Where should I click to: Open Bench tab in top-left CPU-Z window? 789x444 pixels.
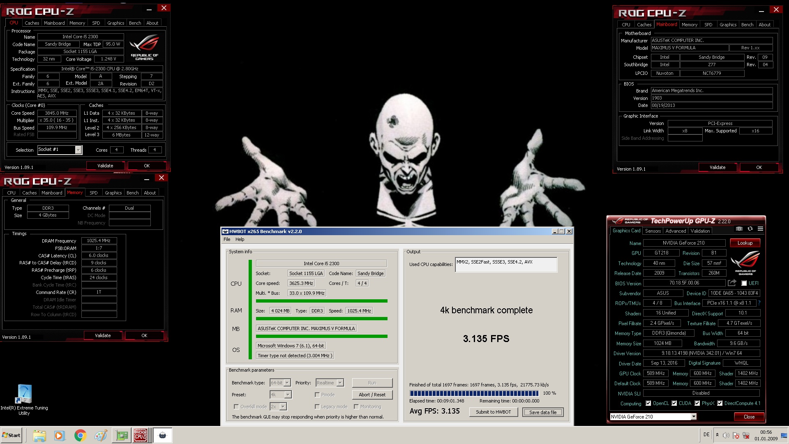(x=135, y=23)
